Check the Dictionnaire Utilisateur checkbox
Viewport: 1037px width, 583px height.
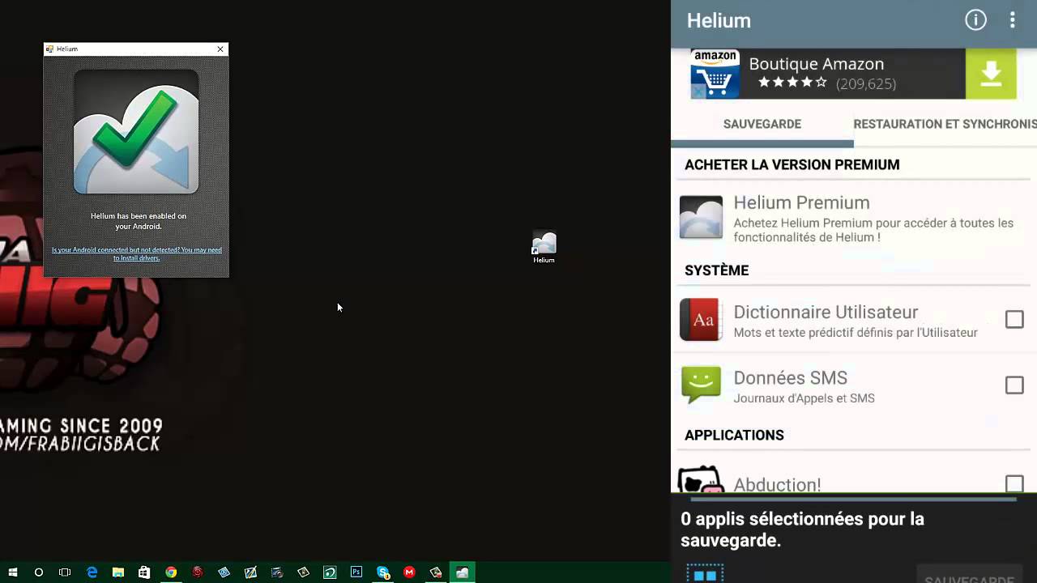coord(1014,319)
